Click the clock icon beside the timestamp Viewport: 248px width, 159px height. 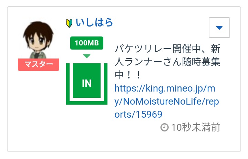(x=165, y=127)
